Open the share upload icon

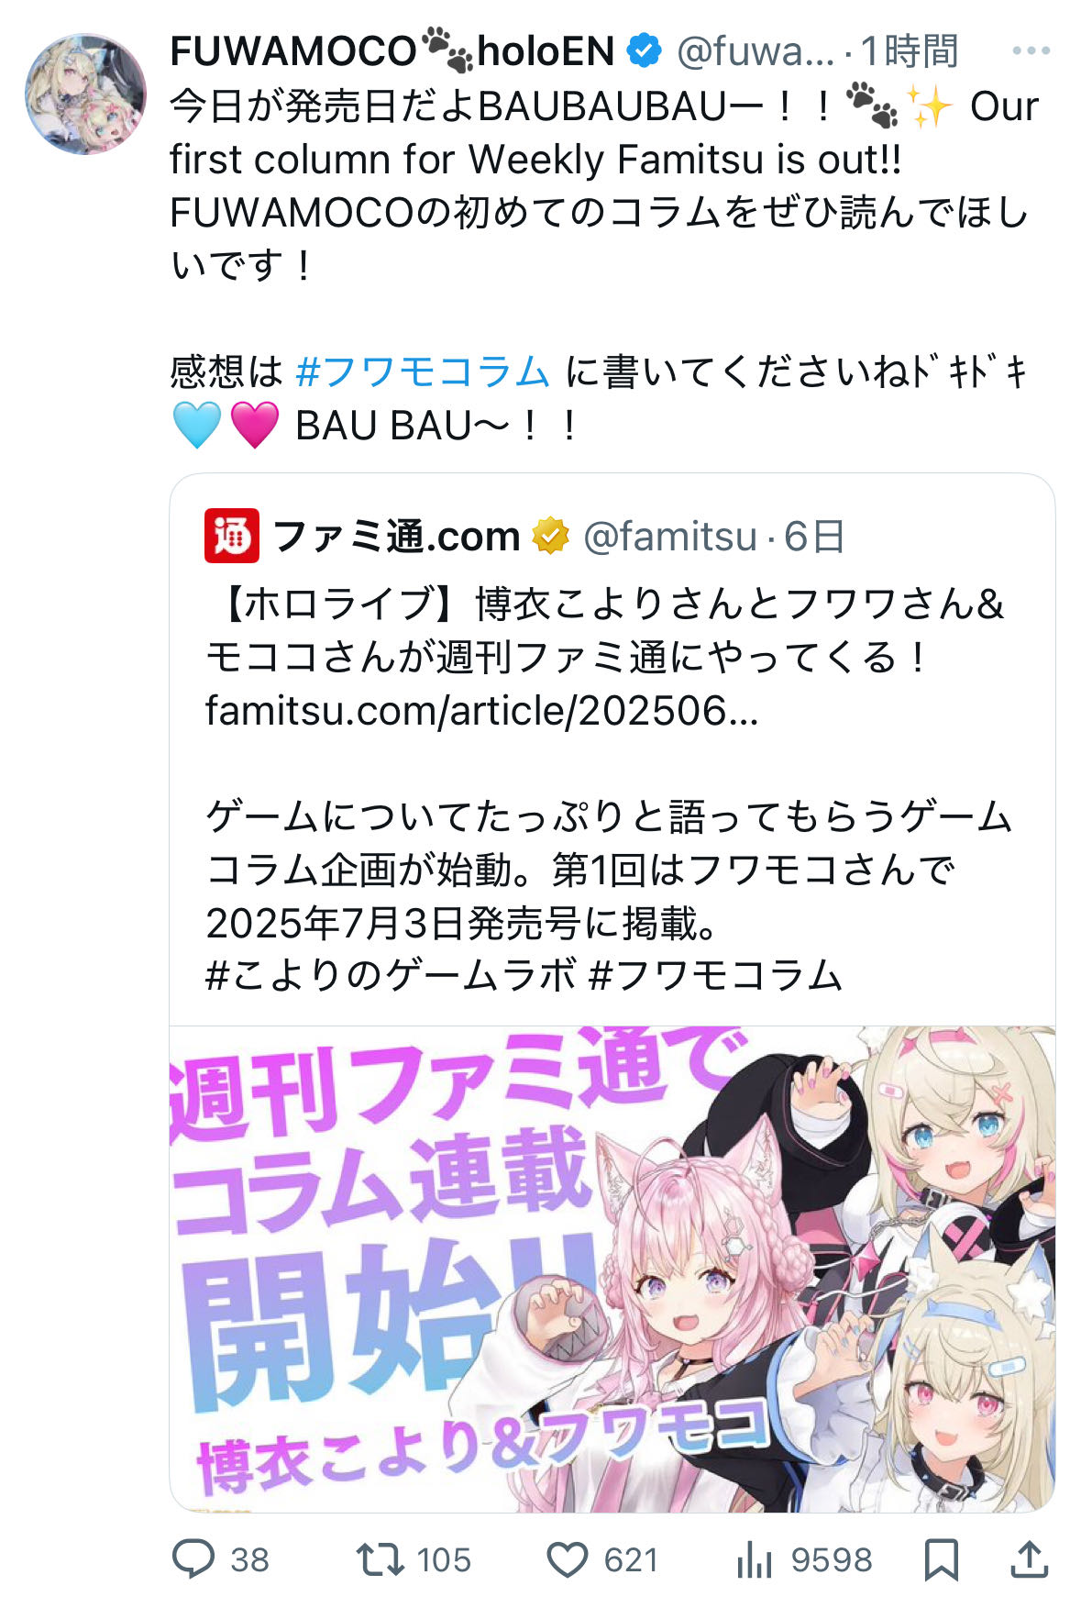(1029, 1559)
